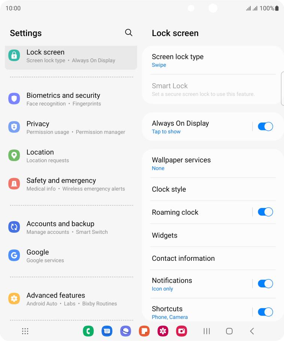Turn off Always On Display toggle

[265, 127]
